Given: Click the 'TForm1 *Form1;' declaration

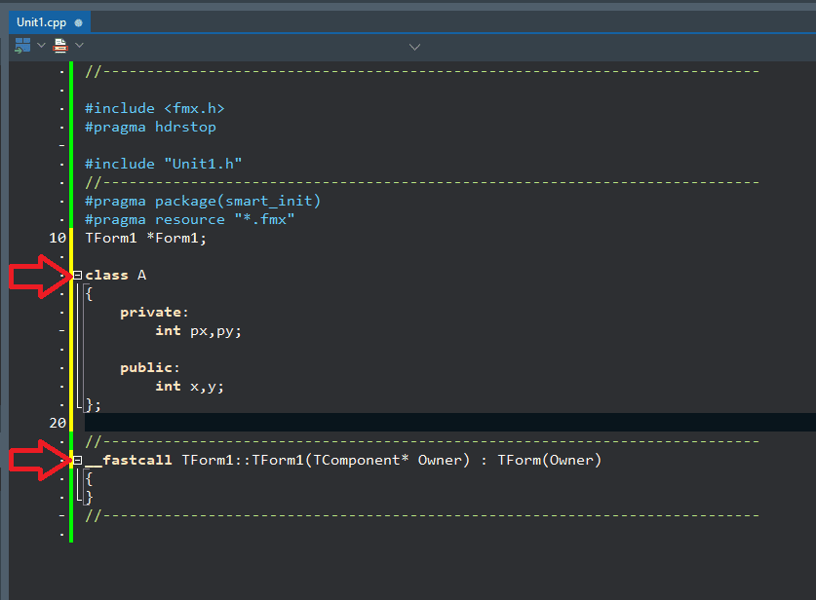Looking at the screenshot, I should click(x=145, y=238).
